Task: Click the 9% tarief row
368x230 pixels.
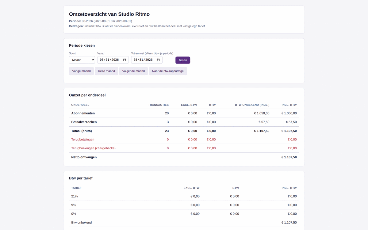Action: tap(184, 205)
